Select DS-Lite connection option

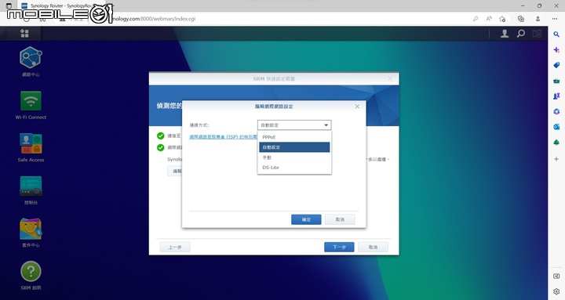294,168
